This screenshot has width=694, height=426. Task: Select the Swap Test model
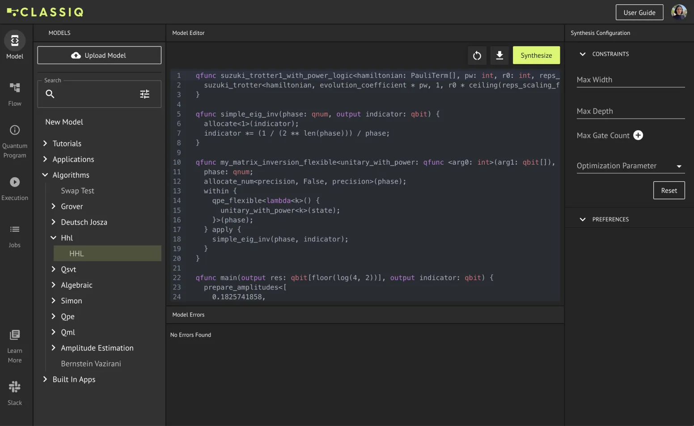77,191
